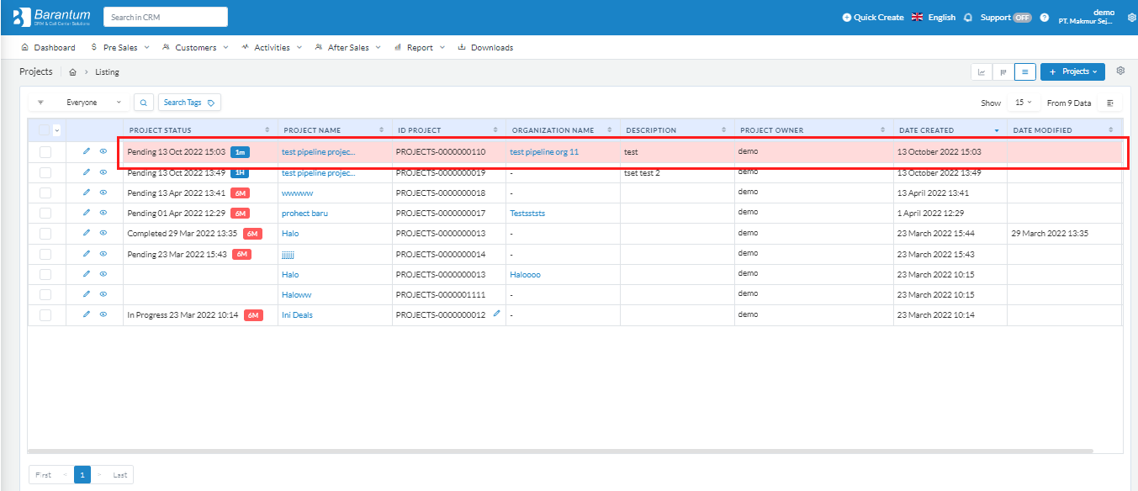Expand the Pre Sales menu

click(x=120, y=48)
